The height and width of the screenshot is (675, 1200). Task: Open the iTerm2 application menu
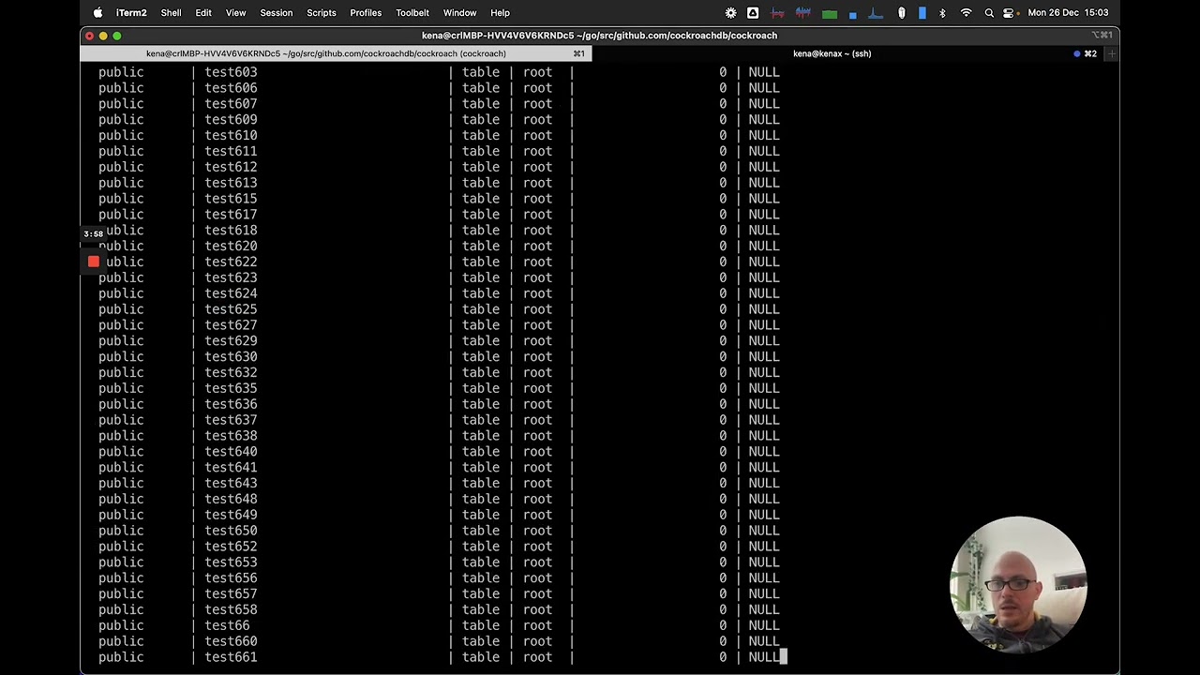pos(131,13)
